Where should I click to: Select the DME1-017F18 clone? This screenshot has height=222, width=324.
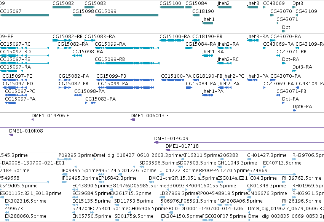pyautogui.click(x=245, y=150)
